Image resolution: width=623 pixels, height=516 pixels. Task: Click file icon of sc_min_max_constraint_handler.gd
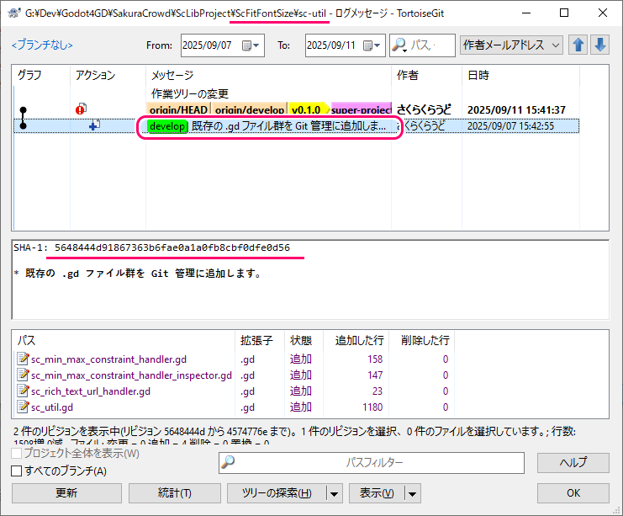point(23,359)
